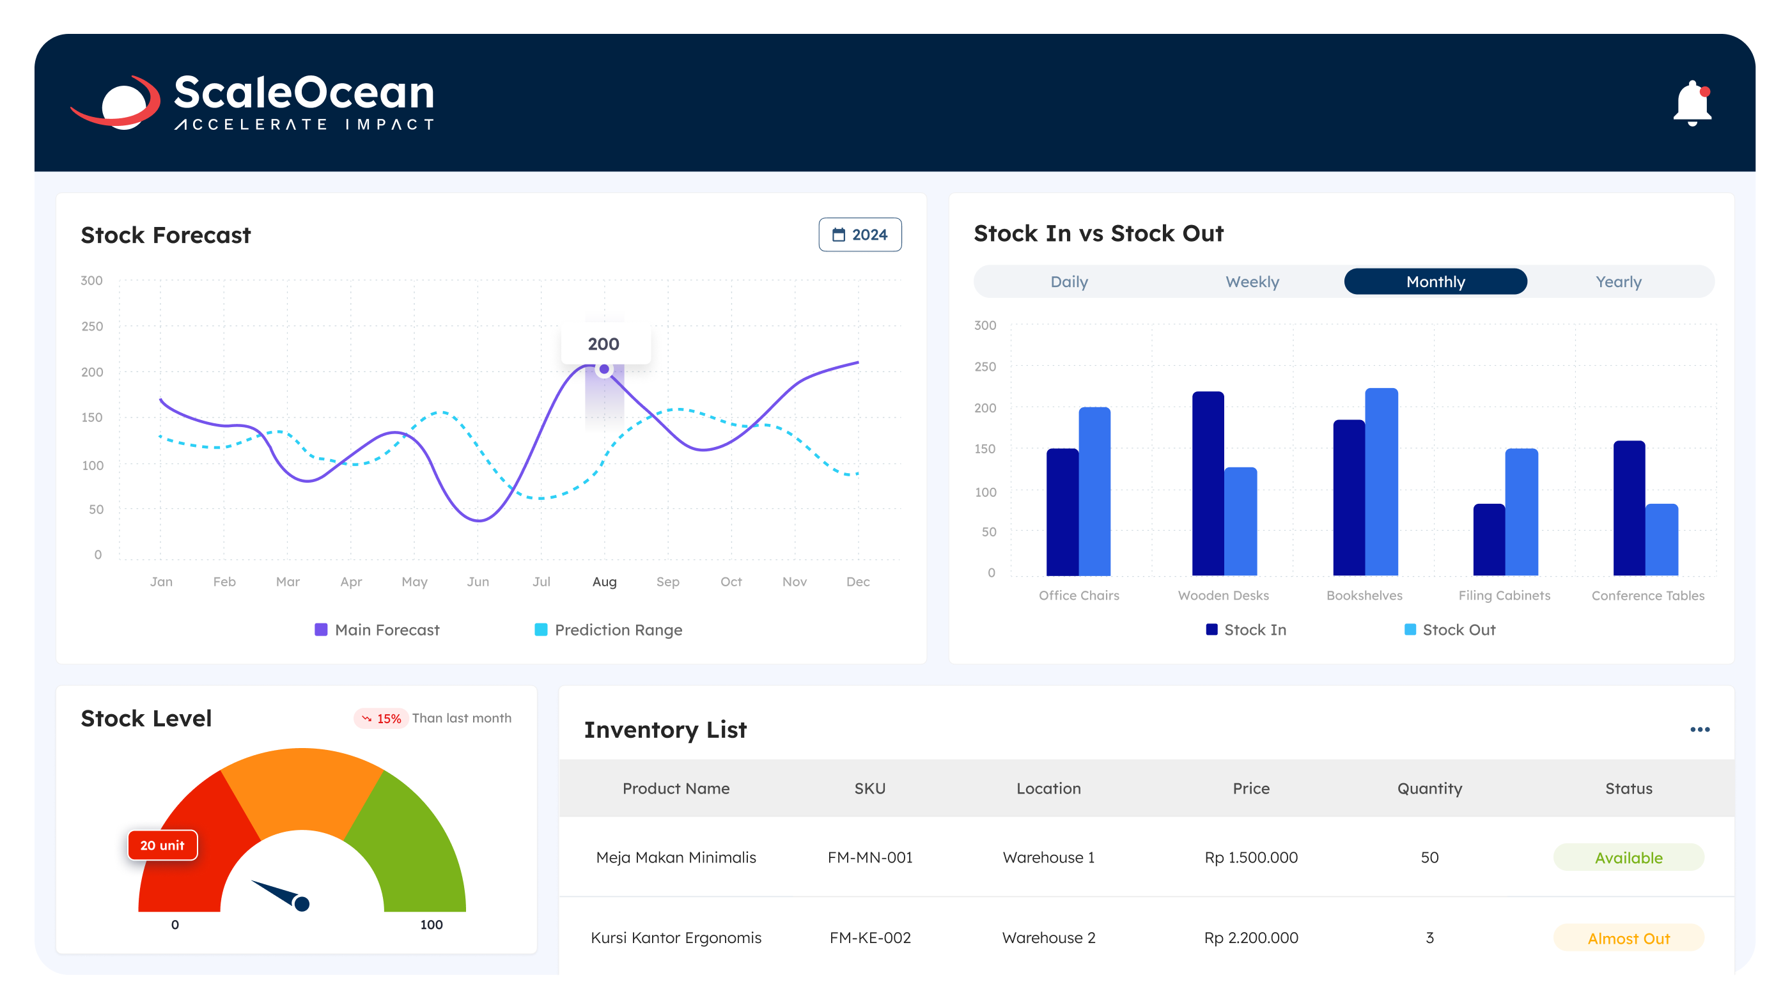Sort by Quantity column header
This screenshot has width=1790, height=1007.
point(1429,788)
